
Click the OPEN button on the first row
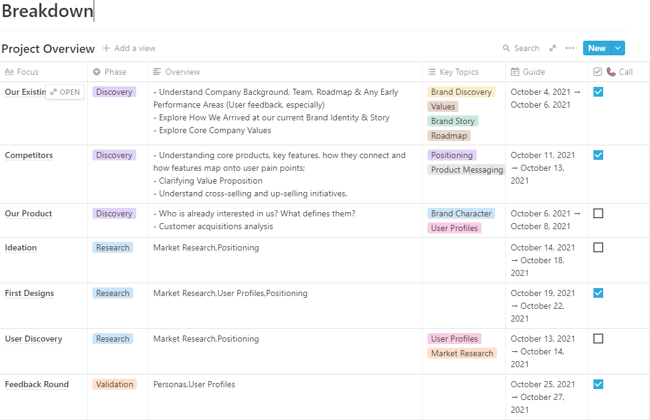(x=64, y=92)
